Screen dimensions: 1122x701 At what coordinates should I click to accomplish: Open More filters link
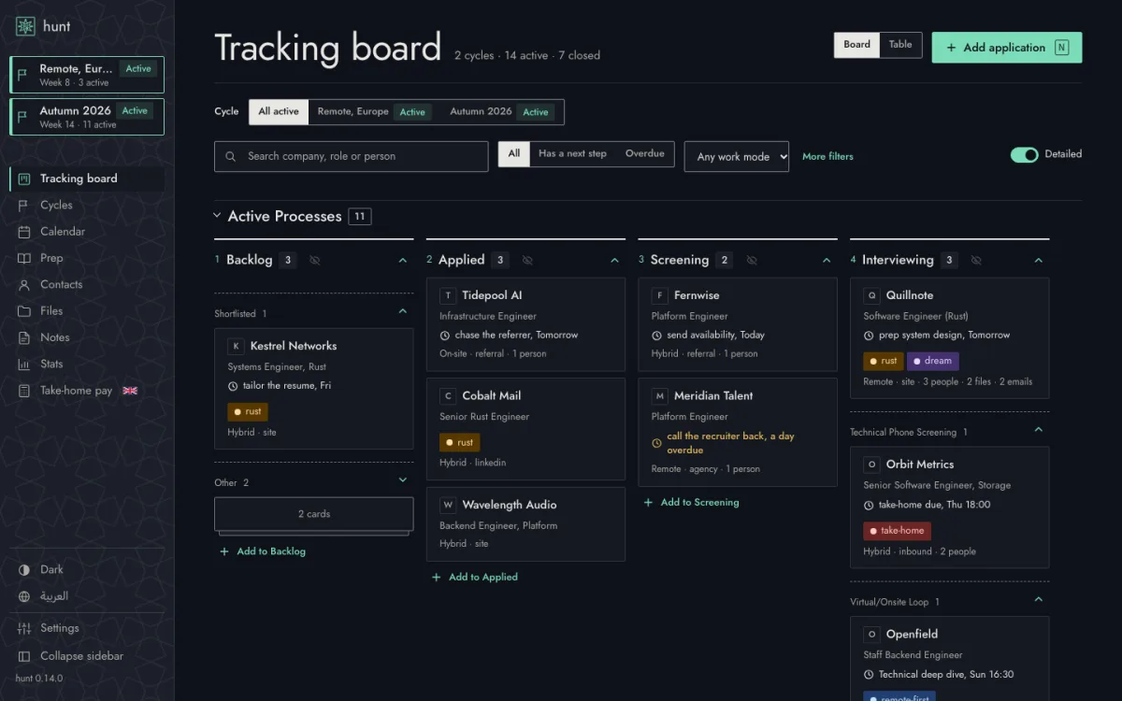(827, 157)
